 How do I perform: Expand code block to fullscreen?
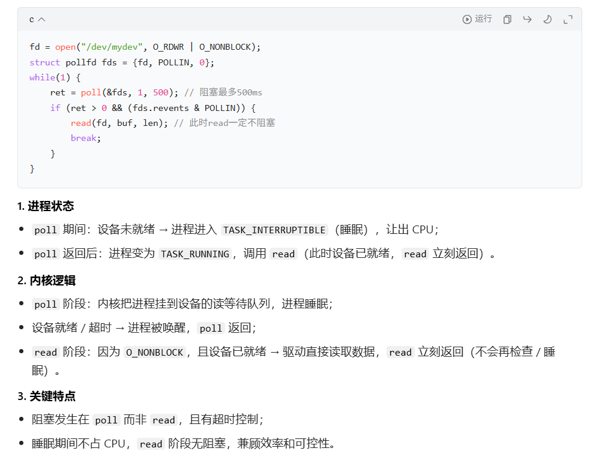click(x=568, y=19)
